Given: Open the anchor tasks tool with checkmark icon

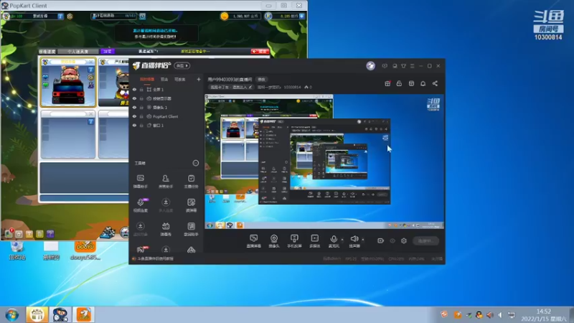Looking at the screenshot, I should coord(191,182).
